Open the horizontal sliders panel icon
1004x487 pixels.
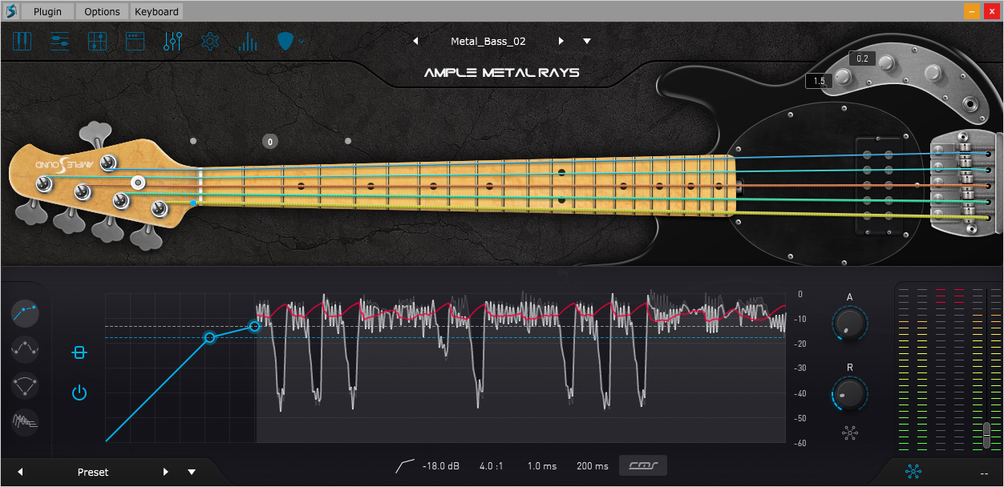point(60,41)
